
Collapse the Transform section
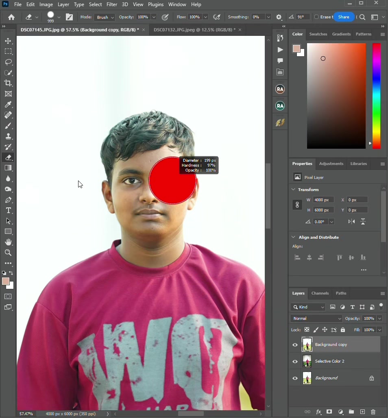(293, 189)
